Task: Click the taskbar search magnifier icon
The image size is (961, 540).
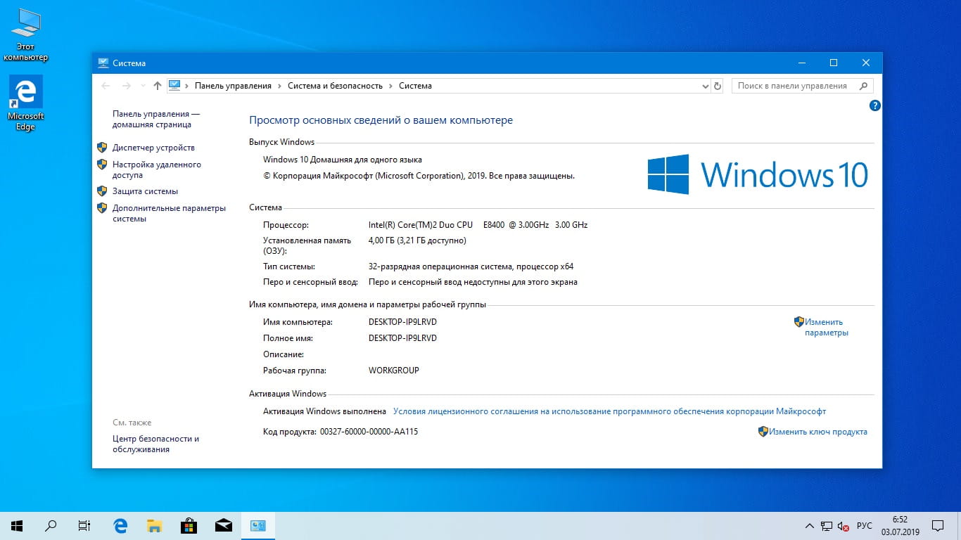Action: tap(51, 525)
